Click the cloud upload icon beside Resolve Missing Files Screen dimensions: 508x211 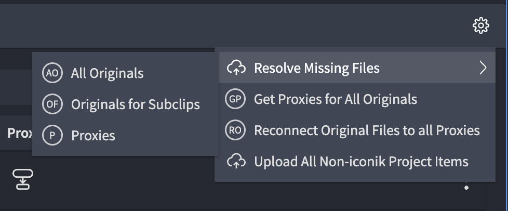[x=236, y=68]
